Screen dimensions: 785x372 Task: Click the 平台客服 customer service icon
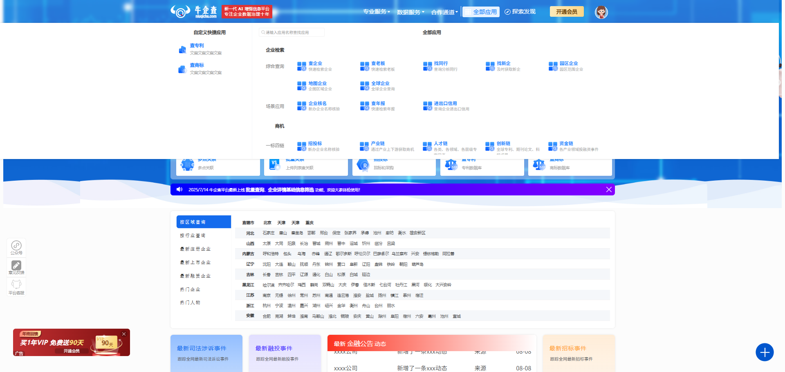pyautogui.click(x=16, y=285)
